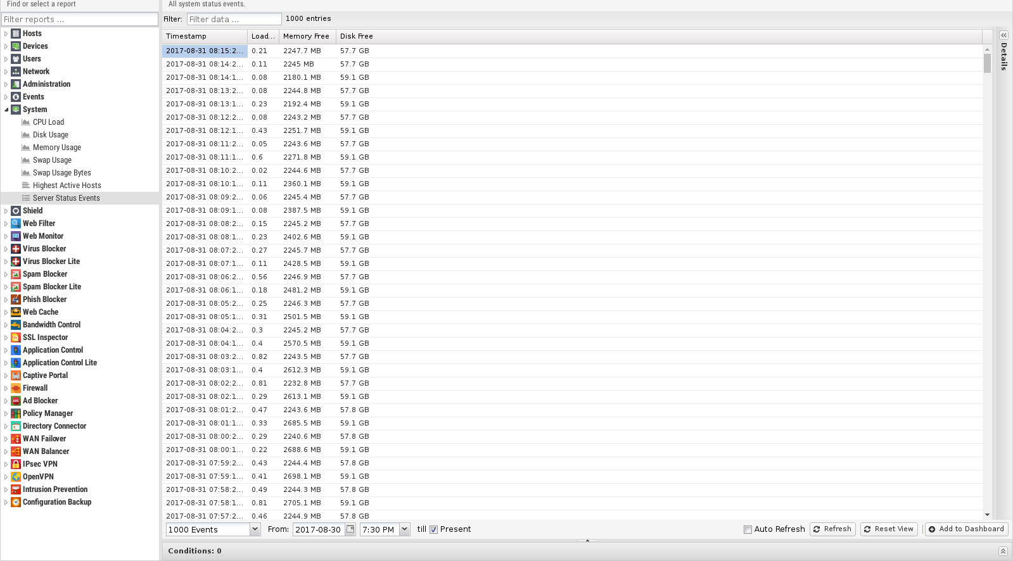
Task: Click the Filter data input field
Action: tap(234, 19)
